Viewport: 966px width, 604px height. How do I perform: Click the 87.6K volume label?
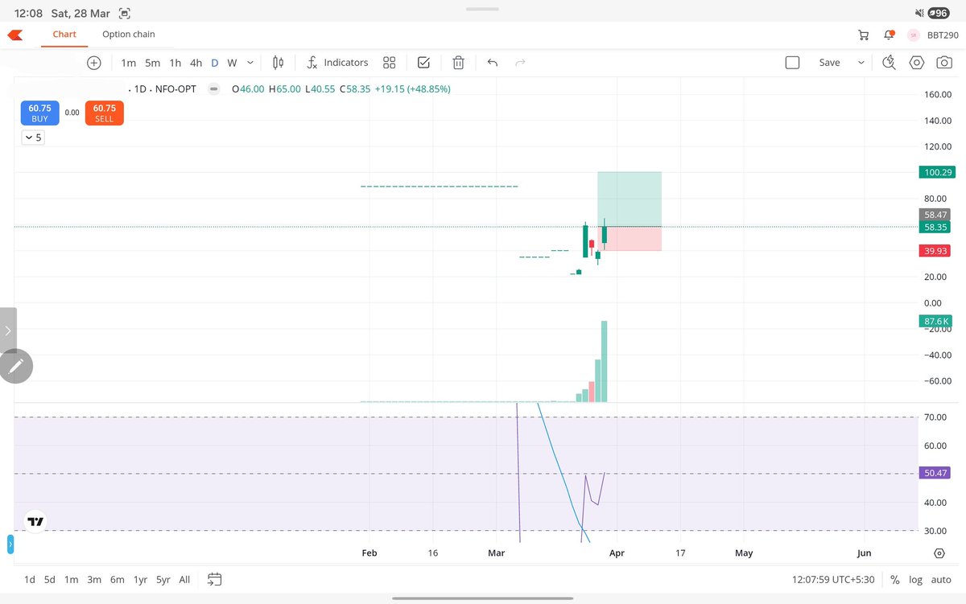click(935, 321)
